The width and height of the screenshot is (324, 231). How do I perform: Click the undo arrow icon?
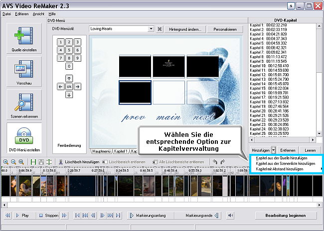(215, 162)
